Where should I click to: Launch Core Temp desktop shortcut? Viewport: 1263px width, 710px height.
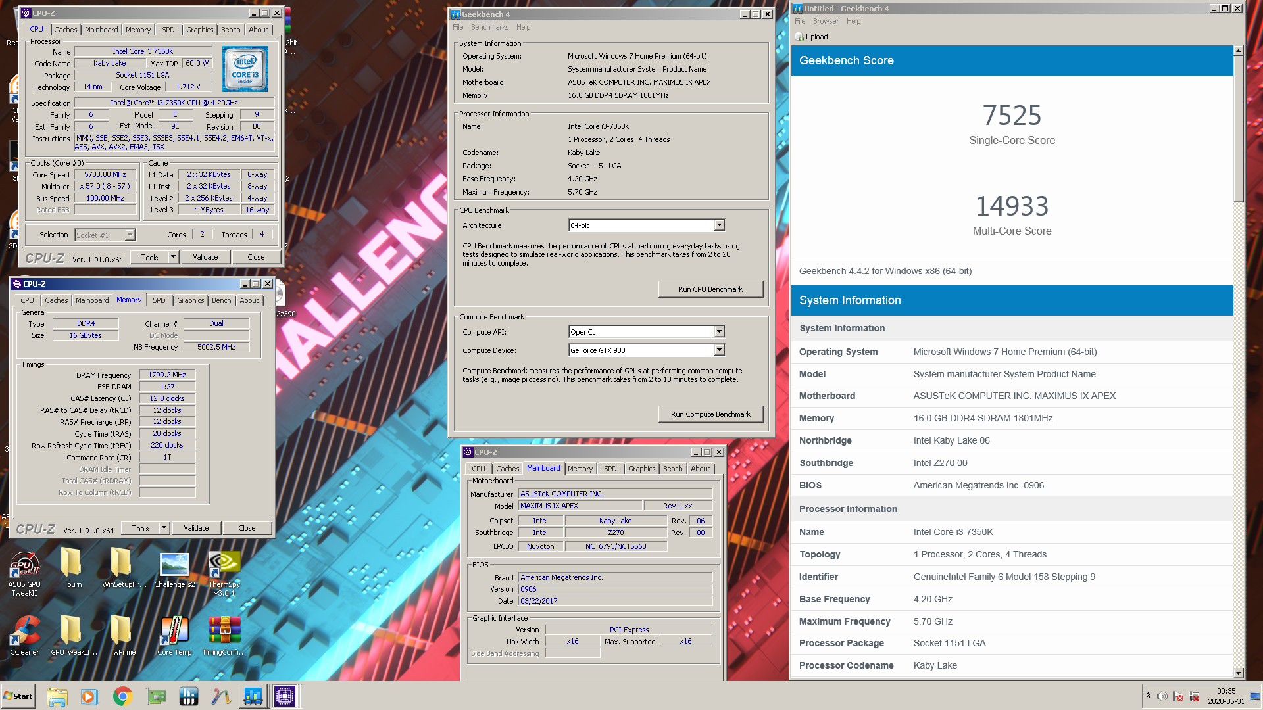click(x=174, y=636)
